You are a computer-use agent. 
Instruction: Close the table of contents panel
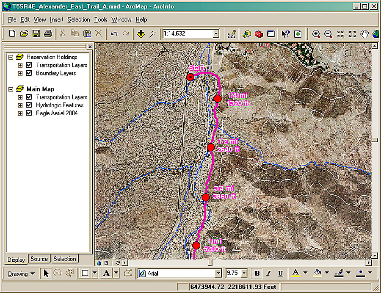[90, 47]
